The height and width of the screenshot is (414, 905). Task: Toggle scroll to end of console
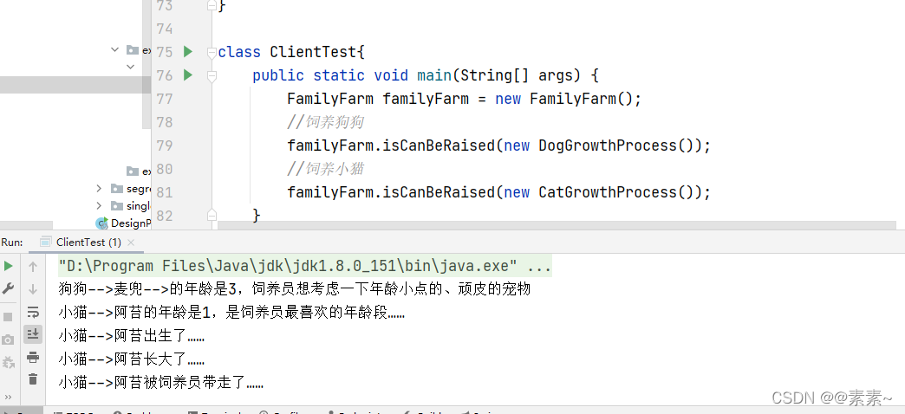pos(33,333)
